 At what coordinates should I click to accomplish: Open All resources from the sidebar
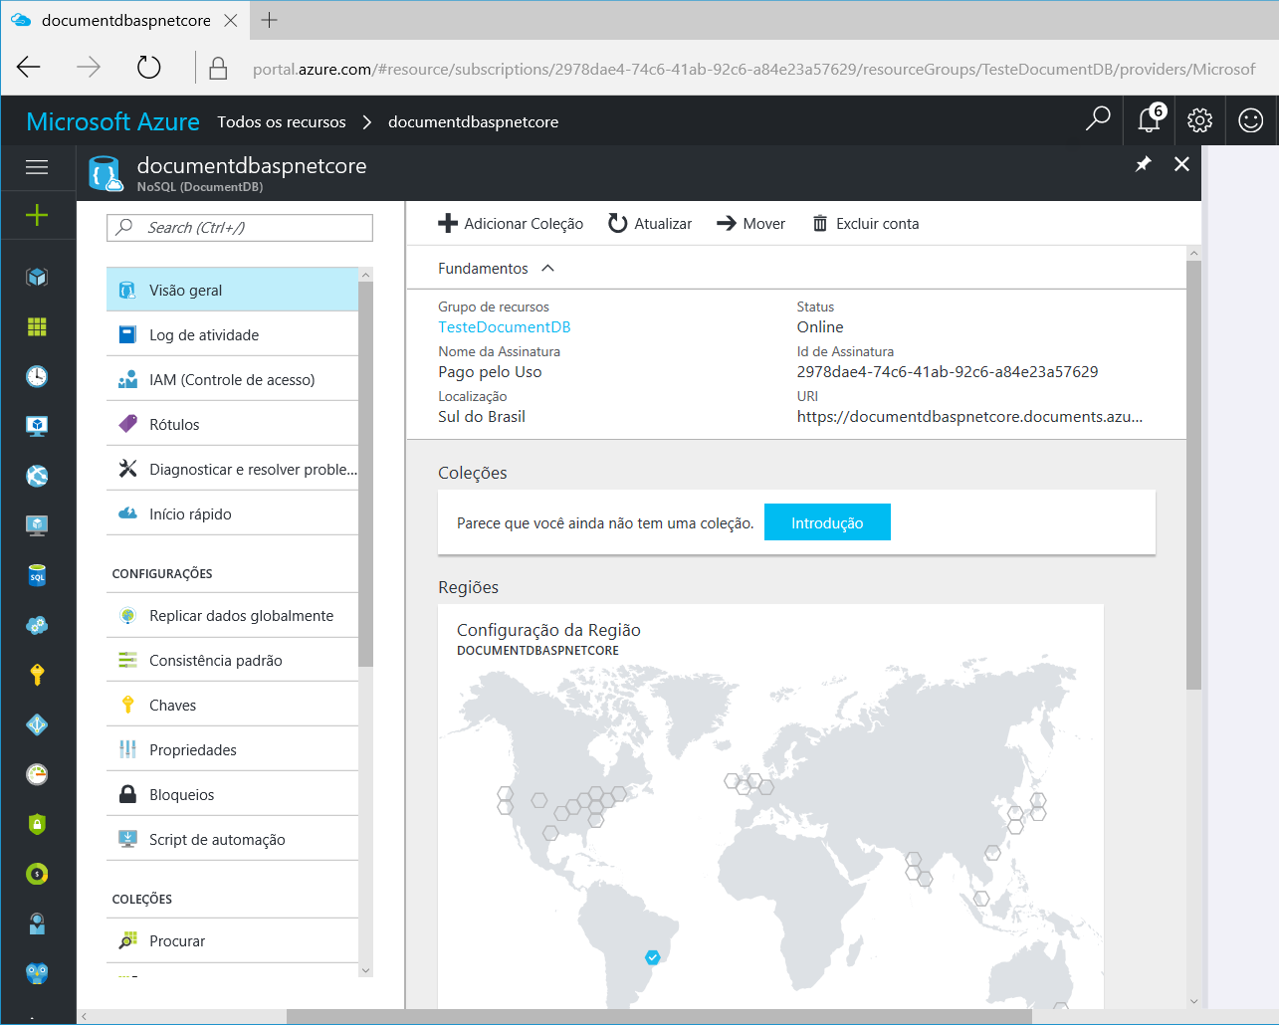coord(38,277)
